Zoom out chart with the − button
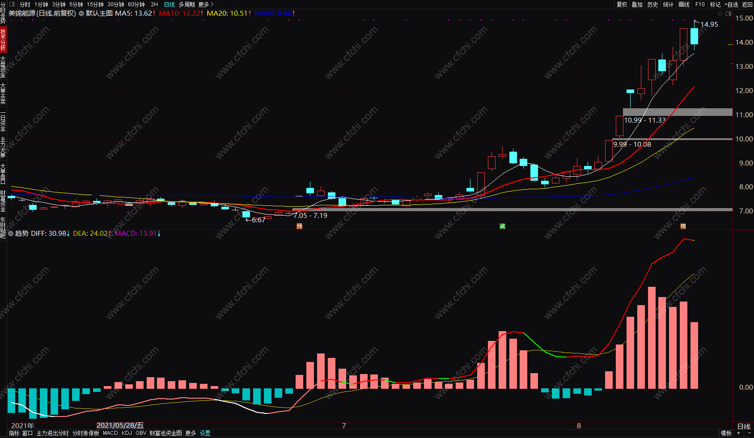Viewport: 754px width, 438px height. [749, 433]
